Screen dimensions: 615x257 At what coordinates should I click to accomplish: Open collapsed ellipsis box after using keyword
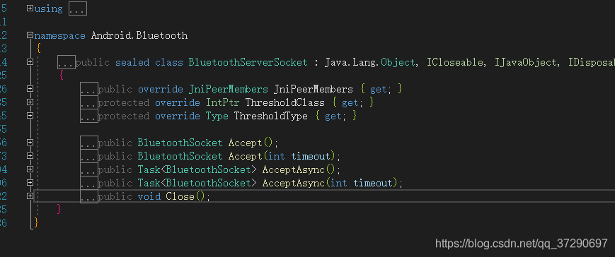pyautogui.click(x=78, y=8)
